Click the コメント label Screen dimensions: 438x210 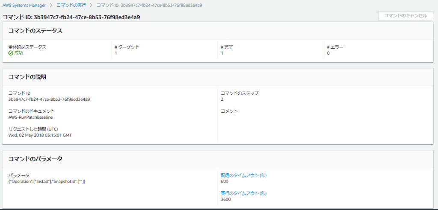229,111
